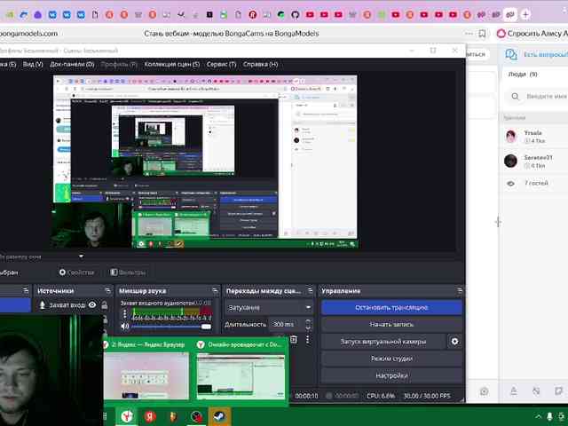Click the Ask Alice assistant icon
The image size is (568, 426).
[x=502, y=34]
